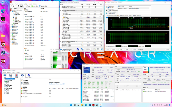Enable Stress cache checkbox
The image size is (172, 107).
(x=108, y=9)
